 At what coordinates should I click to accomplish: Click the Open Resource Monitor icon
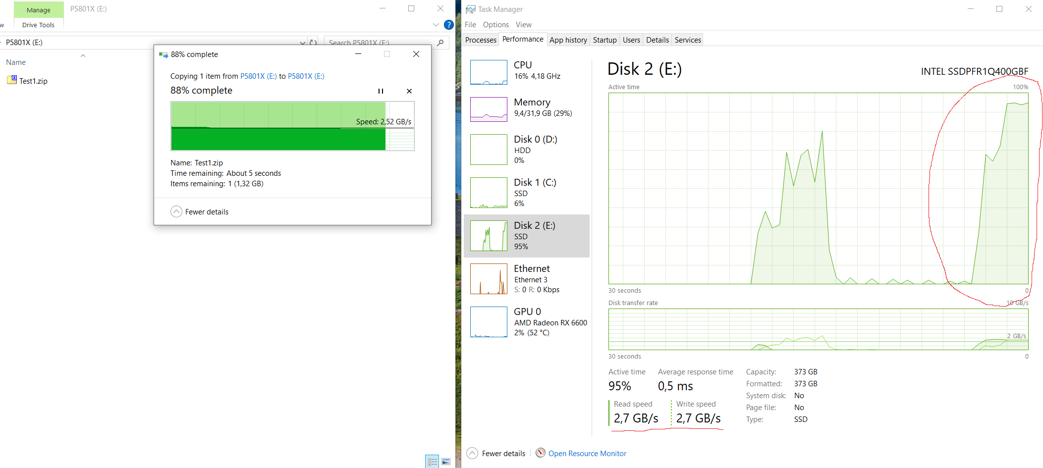coord(541,453)
